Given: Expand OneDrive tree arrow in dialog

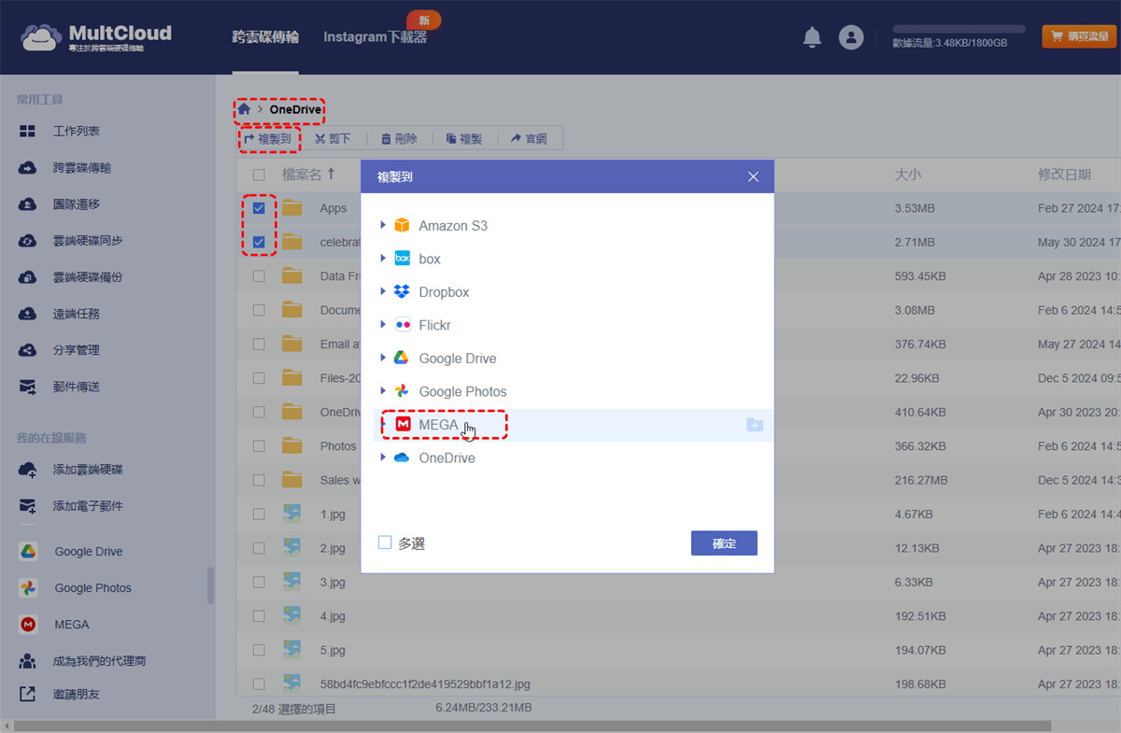Looking at the screenshot, I should point(383,458).
